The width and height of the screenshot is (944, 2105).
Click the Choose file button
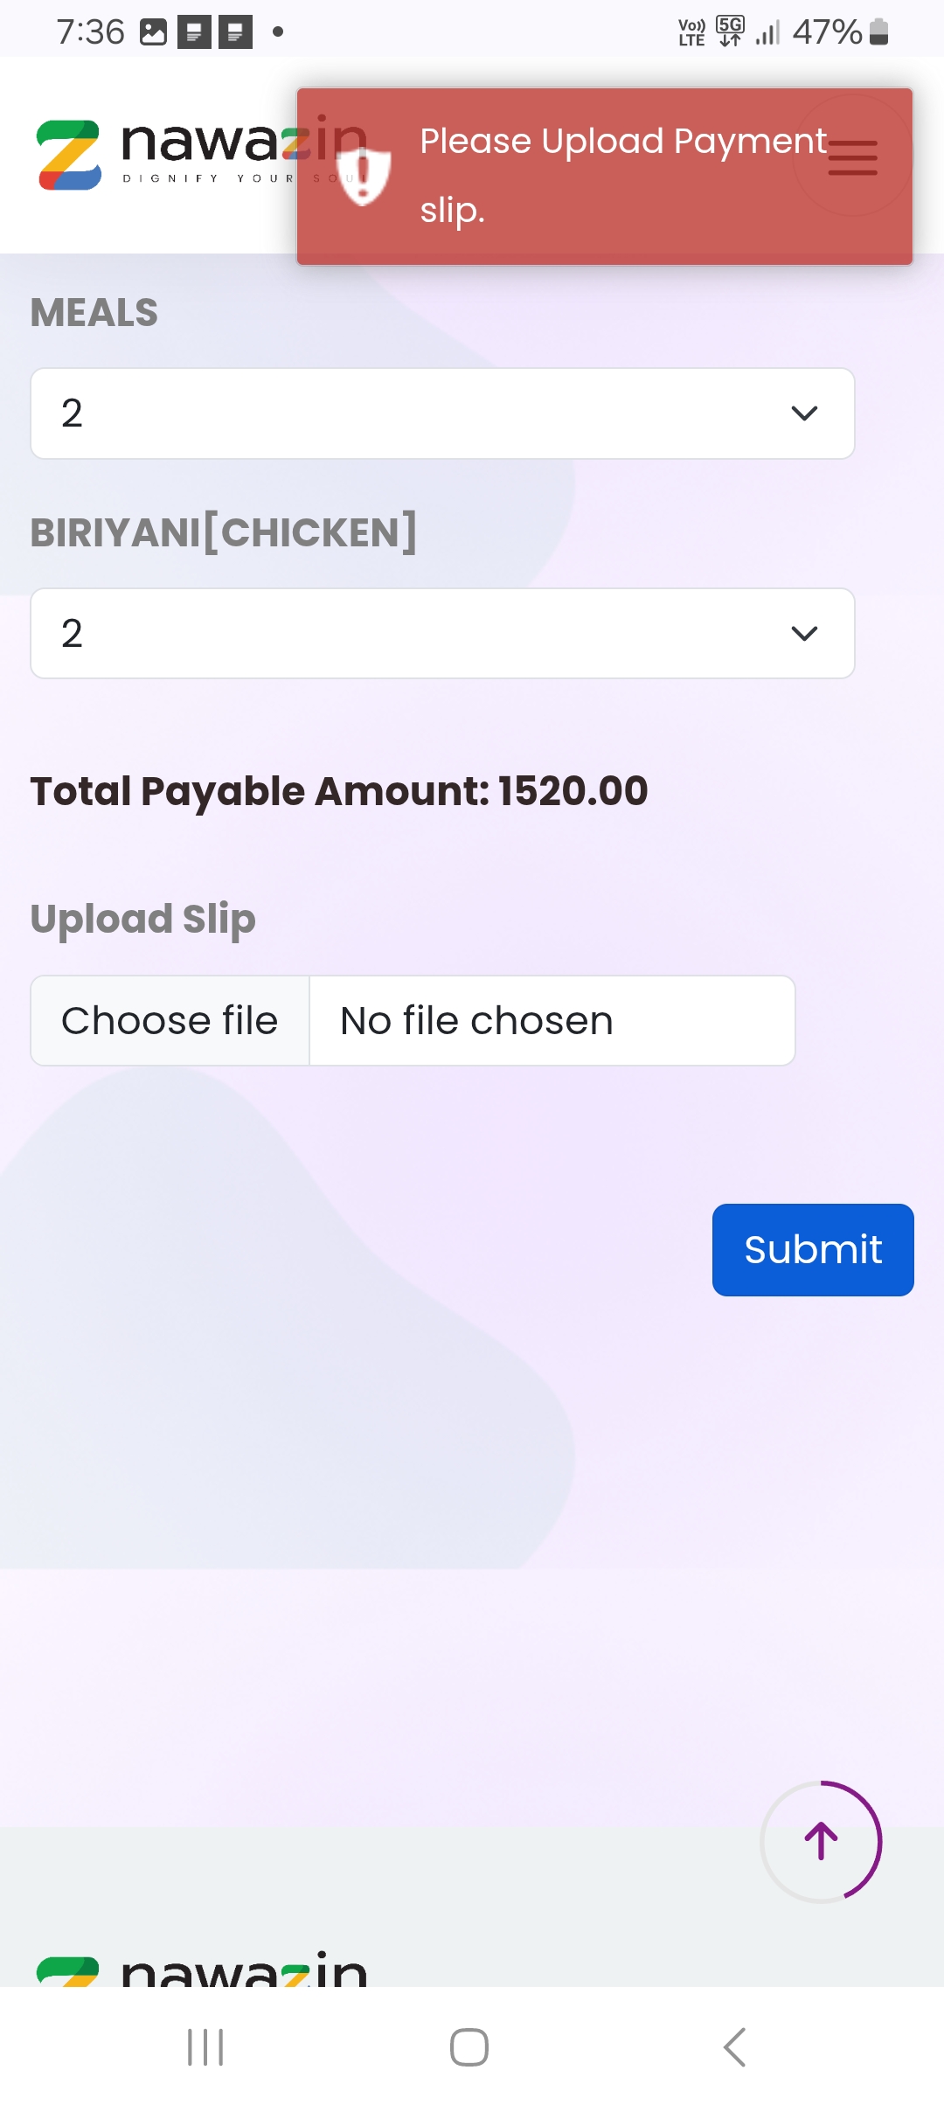[170, 1021]
